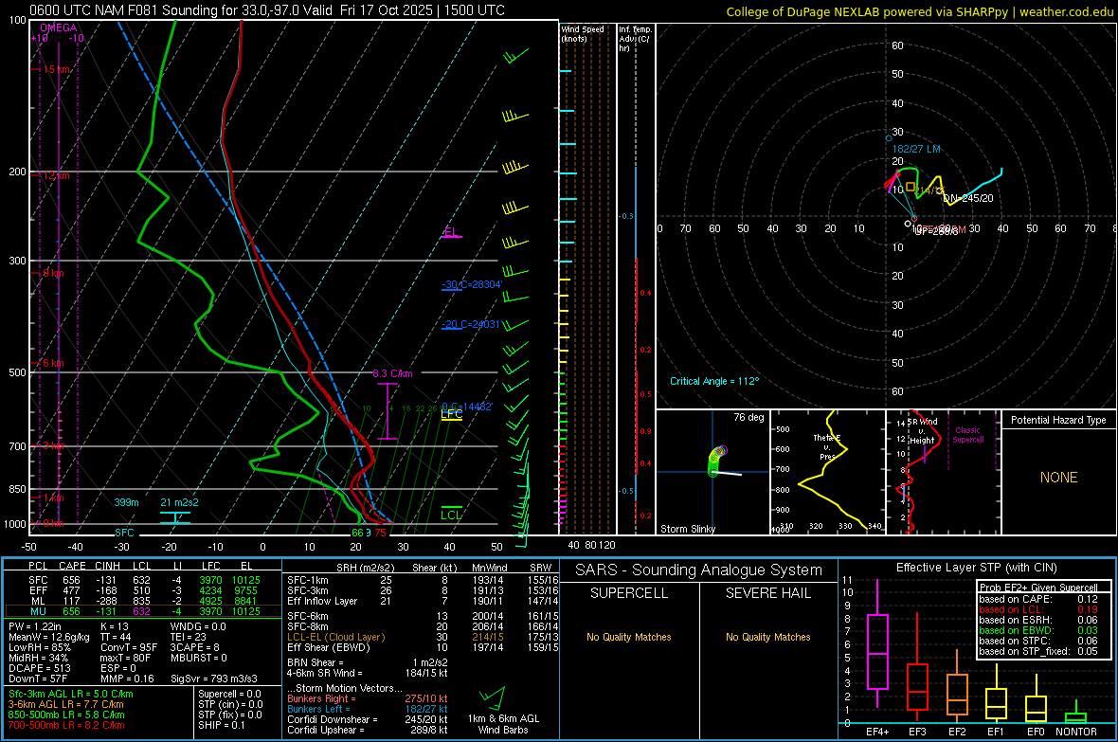Click the 1km & 6km AGL wind barbs icon
The height and width of the screenshot is (742, 1118).
click(x=492, y=697)
